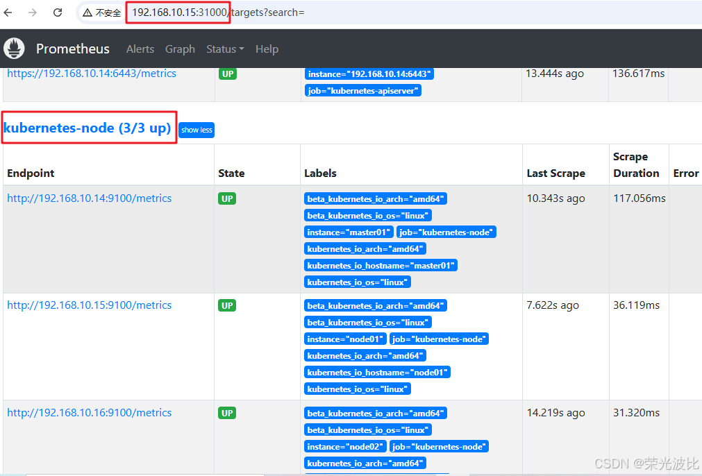
Task: Click the instance="node01" label
Action: point(345,339)
